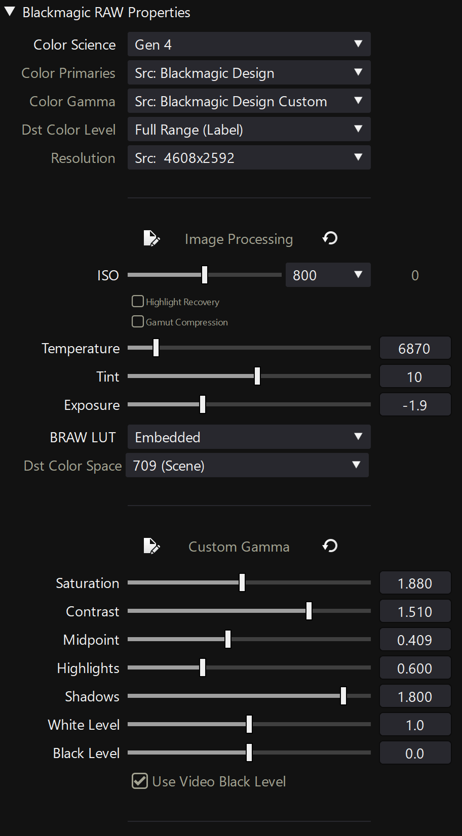Click the Contrast slider handle

[x=309, y=611]
